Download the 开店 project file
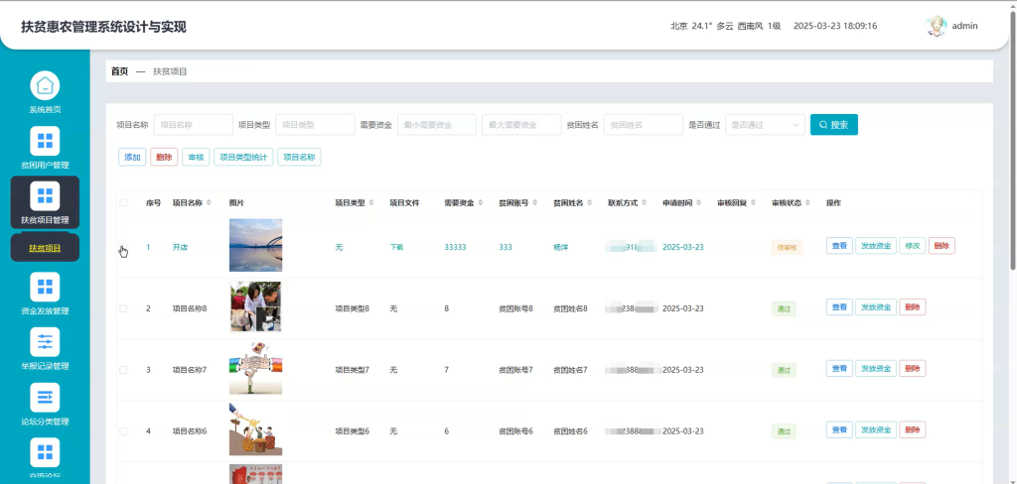 pyautogui.click(x=396, y=247)
